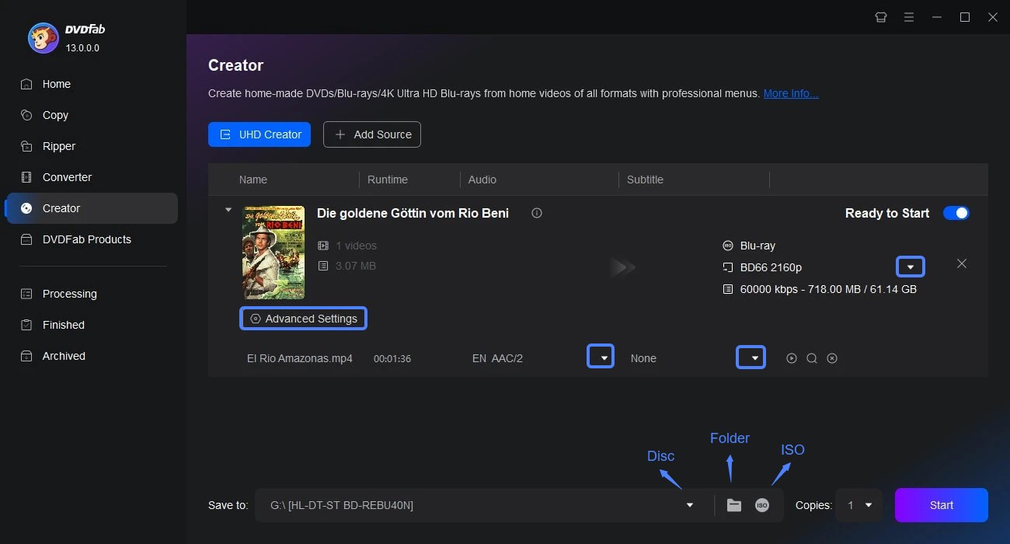Toggle Ready to Start for the movie
Viewport: 1010px width, 544px height.
[956, 212]
